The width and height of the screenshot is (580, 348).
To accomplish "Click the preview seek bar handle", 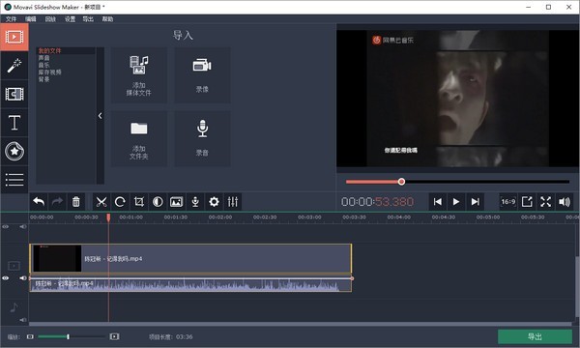I will 401,182.
